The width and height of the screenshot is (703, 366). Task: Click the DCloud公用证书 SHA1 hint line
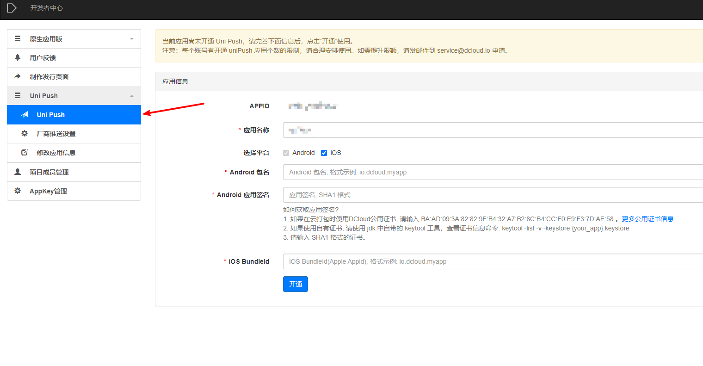(451, 219)
